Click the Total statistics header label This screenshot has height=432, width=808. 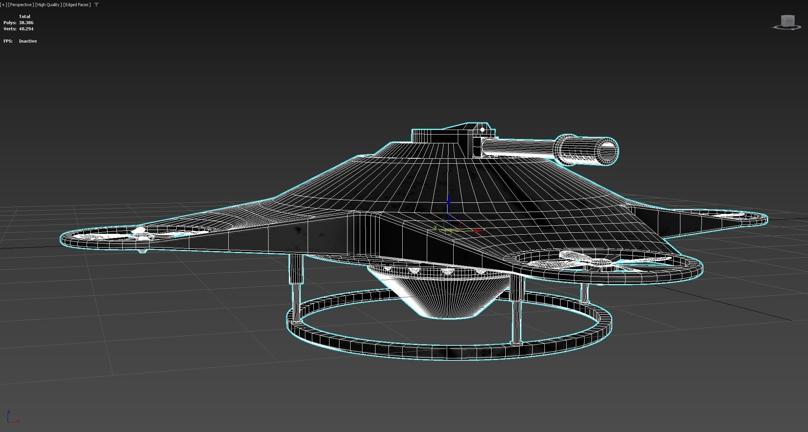(25, 16)
